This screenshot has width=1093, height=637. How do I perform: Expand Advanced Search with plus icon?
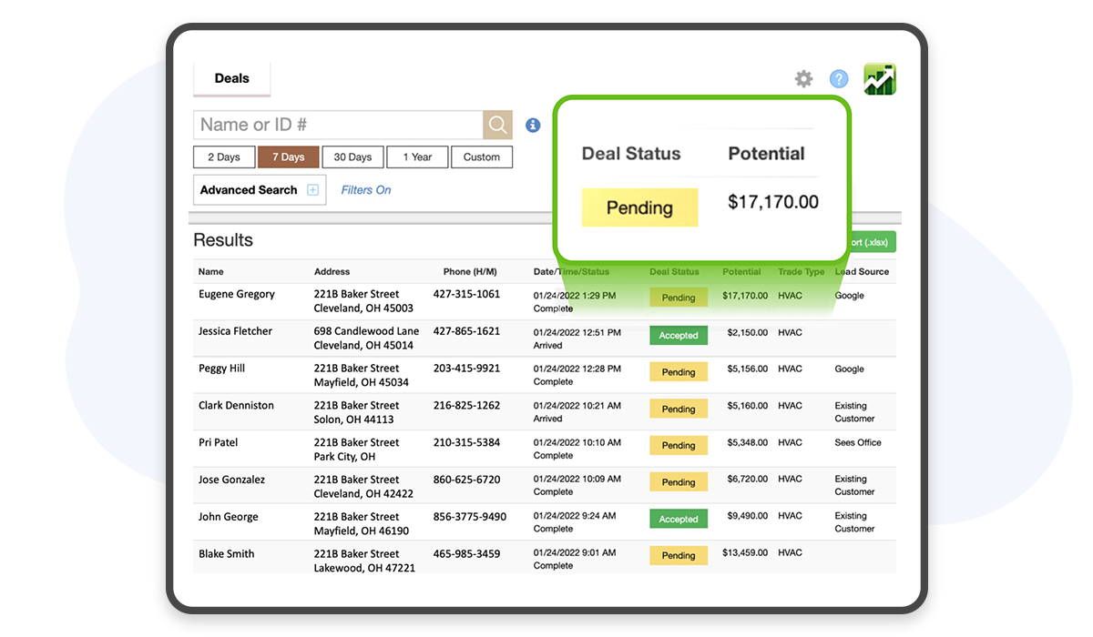tap(312, 190)
